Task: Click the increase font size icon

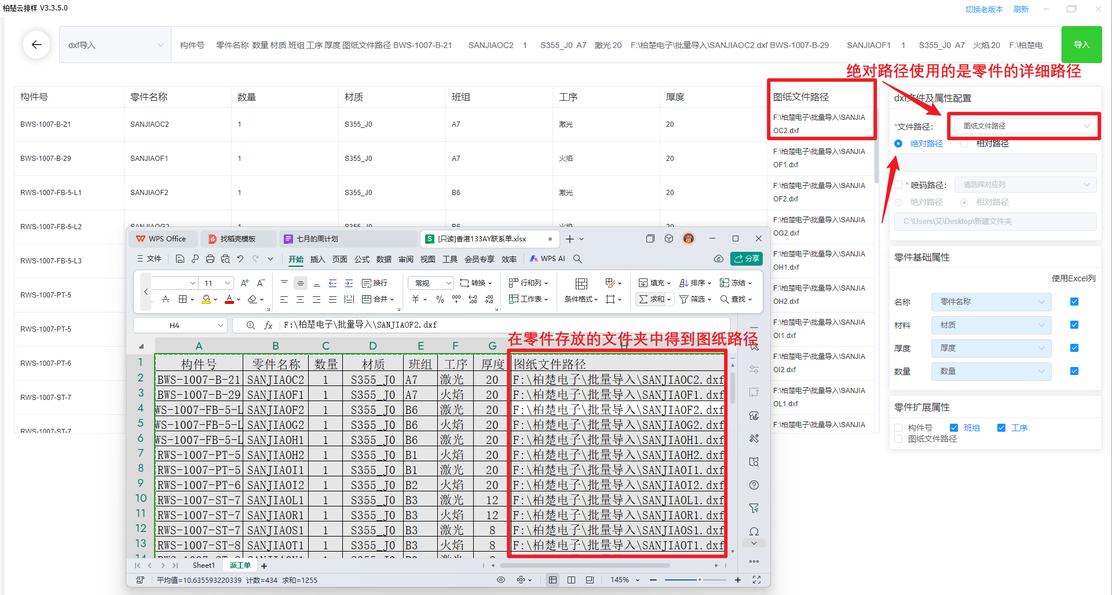Action: pos(245,283)
